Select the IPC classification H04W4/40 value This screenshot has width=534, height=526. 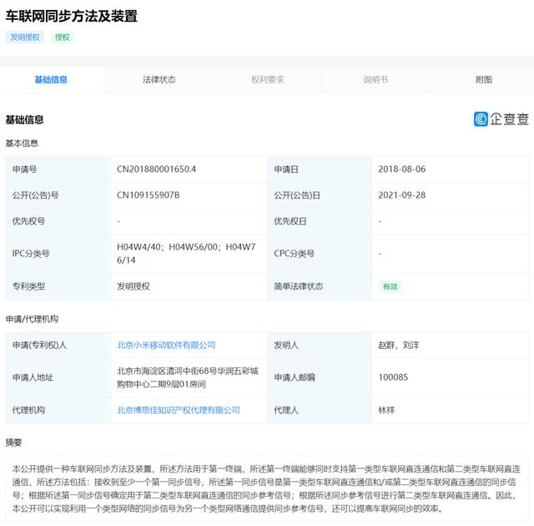coord(186,254)
